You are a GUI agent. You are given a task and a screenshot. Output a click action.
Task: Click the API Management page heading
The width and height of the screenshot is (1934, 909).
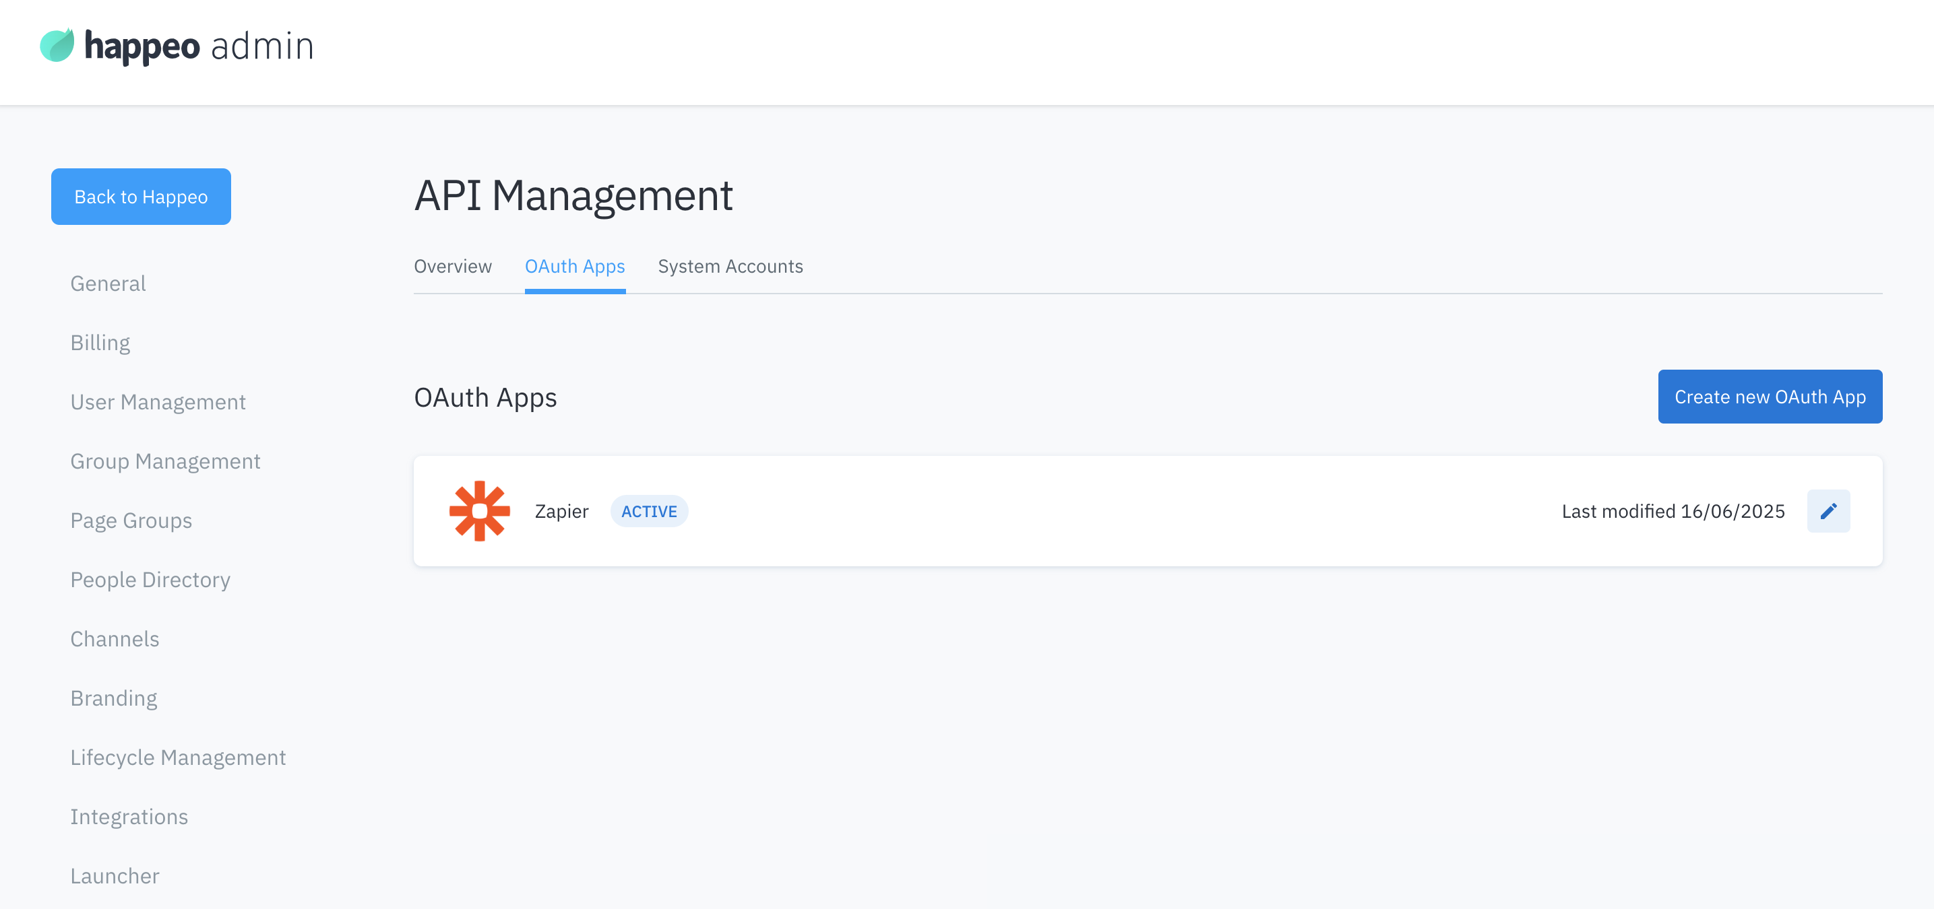(x=573, y=196)
